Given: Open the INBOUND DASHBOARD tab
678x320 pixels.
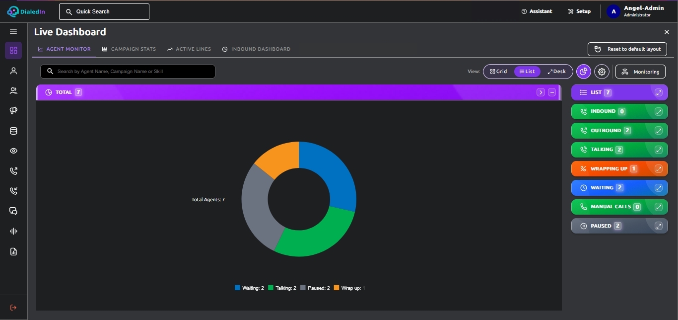Looking at the screenshot, I should (256, 49).
